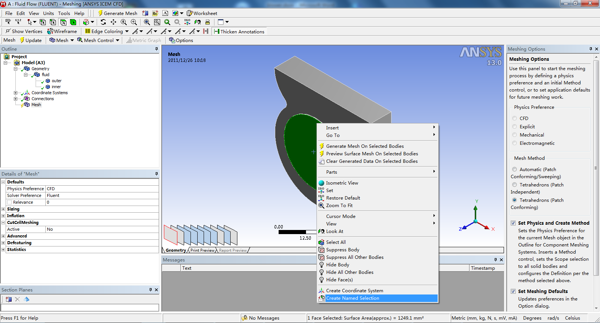
Task: Select the Explicit physics preference radio
Action: click(x=514, y=126)
